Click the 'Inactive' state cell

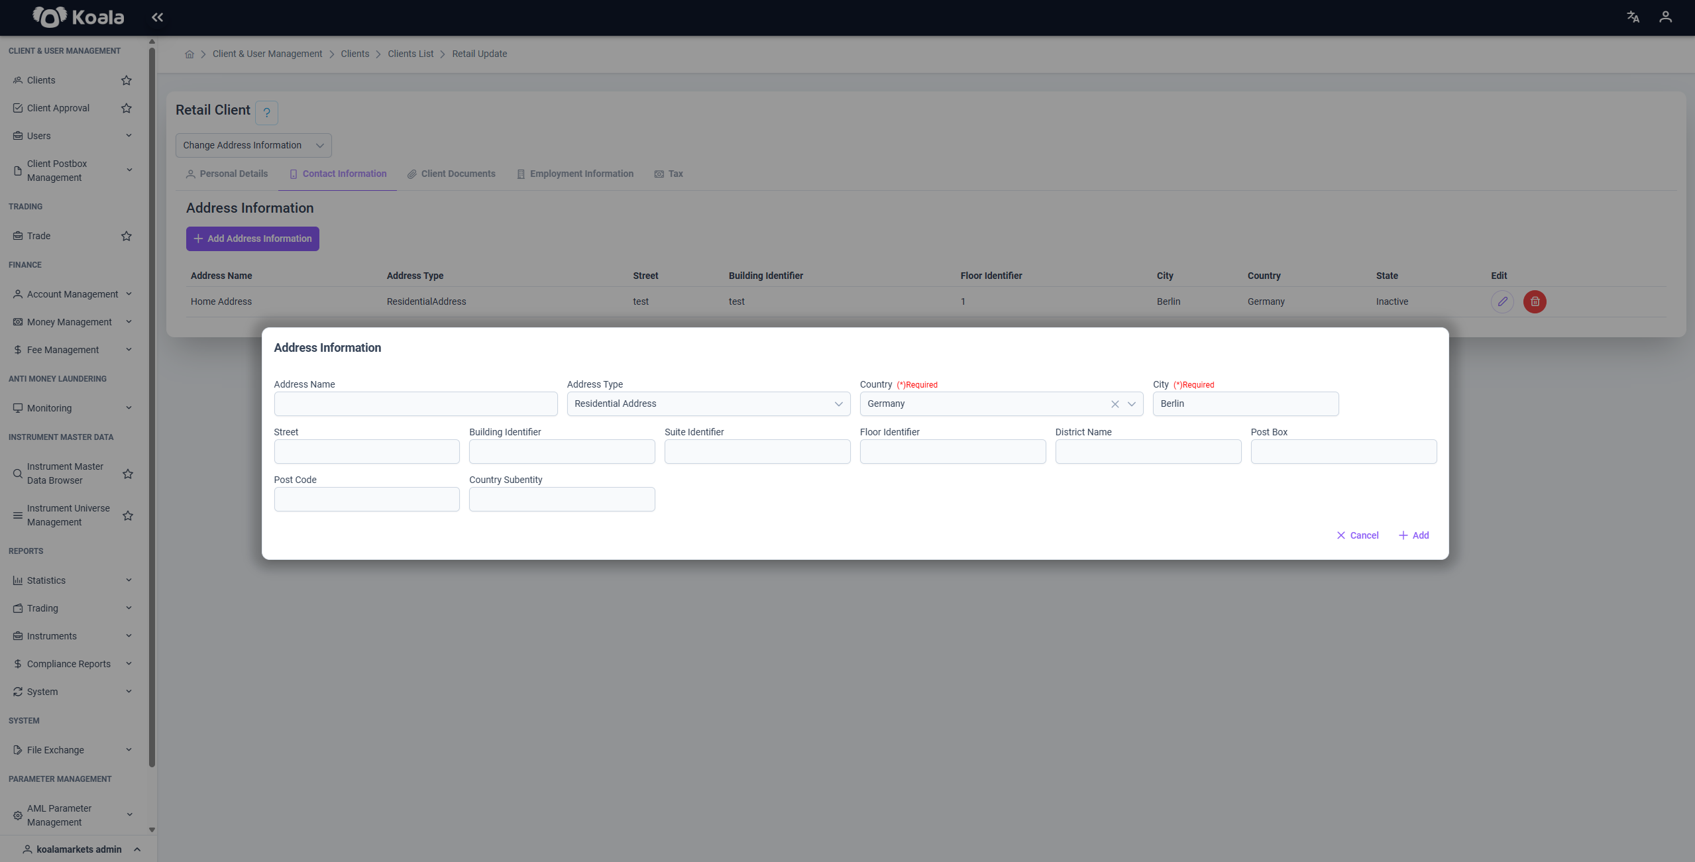click(x=1392, y=302)
